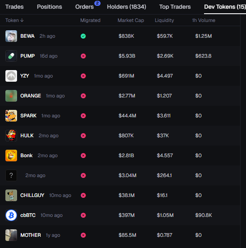Open the BEWA token name

click(x=27, y=36)
